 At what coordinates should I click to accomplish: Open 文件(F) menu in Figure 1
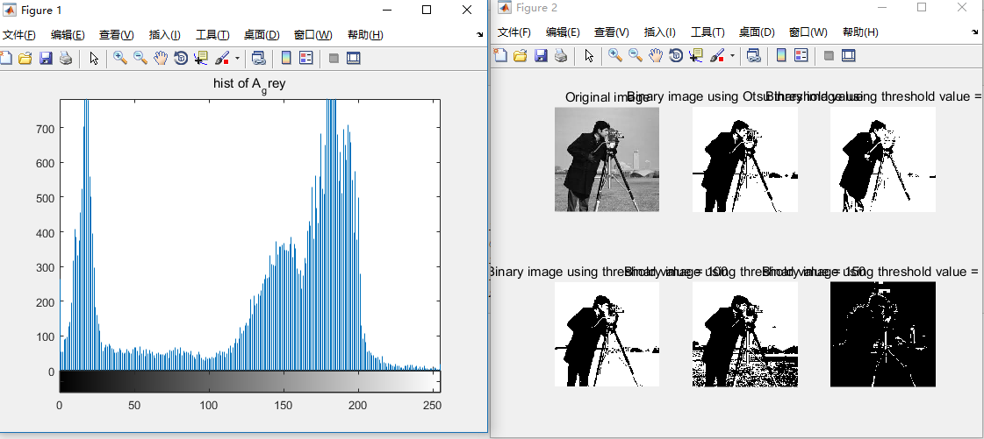pos(18,35)
